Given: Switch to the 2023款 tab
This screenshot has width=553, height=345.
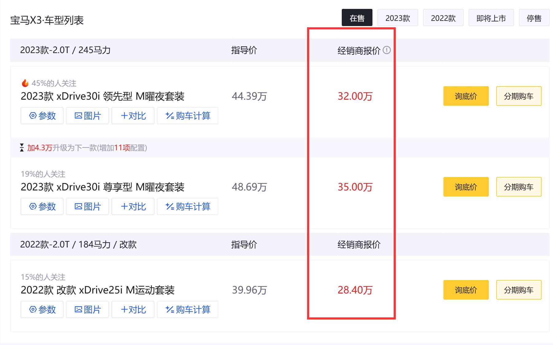Looking at the screenshot, I should [398, 18].
